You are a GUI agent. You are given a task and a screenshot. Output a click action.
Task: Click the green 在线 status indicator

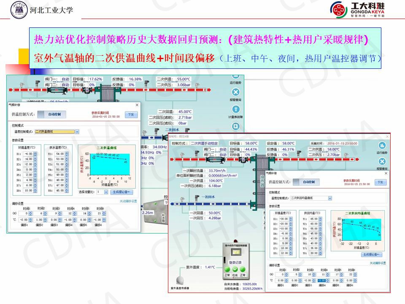tap(235, 269)
